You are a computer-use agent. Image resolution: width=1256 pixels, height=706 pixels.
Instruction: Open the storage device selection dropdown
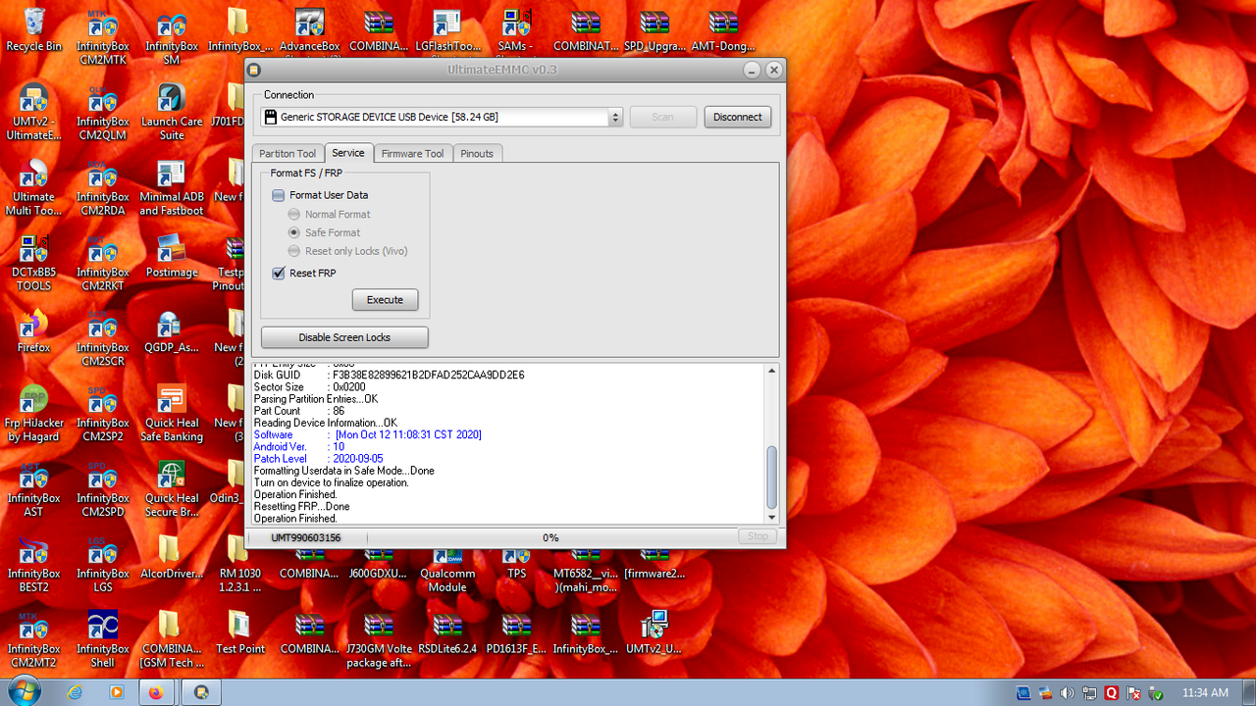click(616, 116)
